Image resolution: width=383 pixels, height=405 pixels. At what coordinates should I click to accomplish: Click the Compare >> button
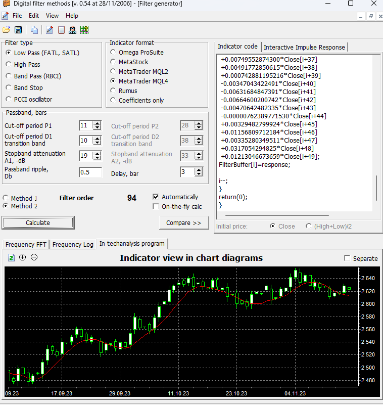coord(184,223)
